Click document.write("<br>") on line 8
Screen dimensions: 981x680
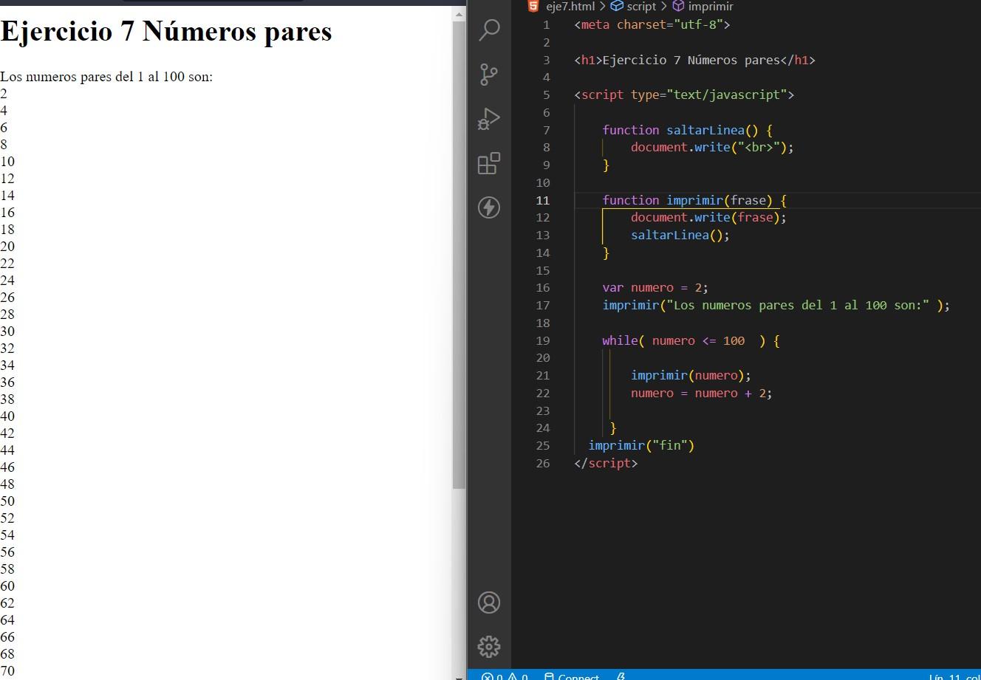point(712,147)
